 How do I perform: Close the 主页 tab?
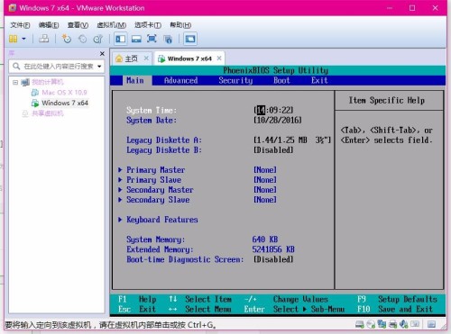click(146, 58)
